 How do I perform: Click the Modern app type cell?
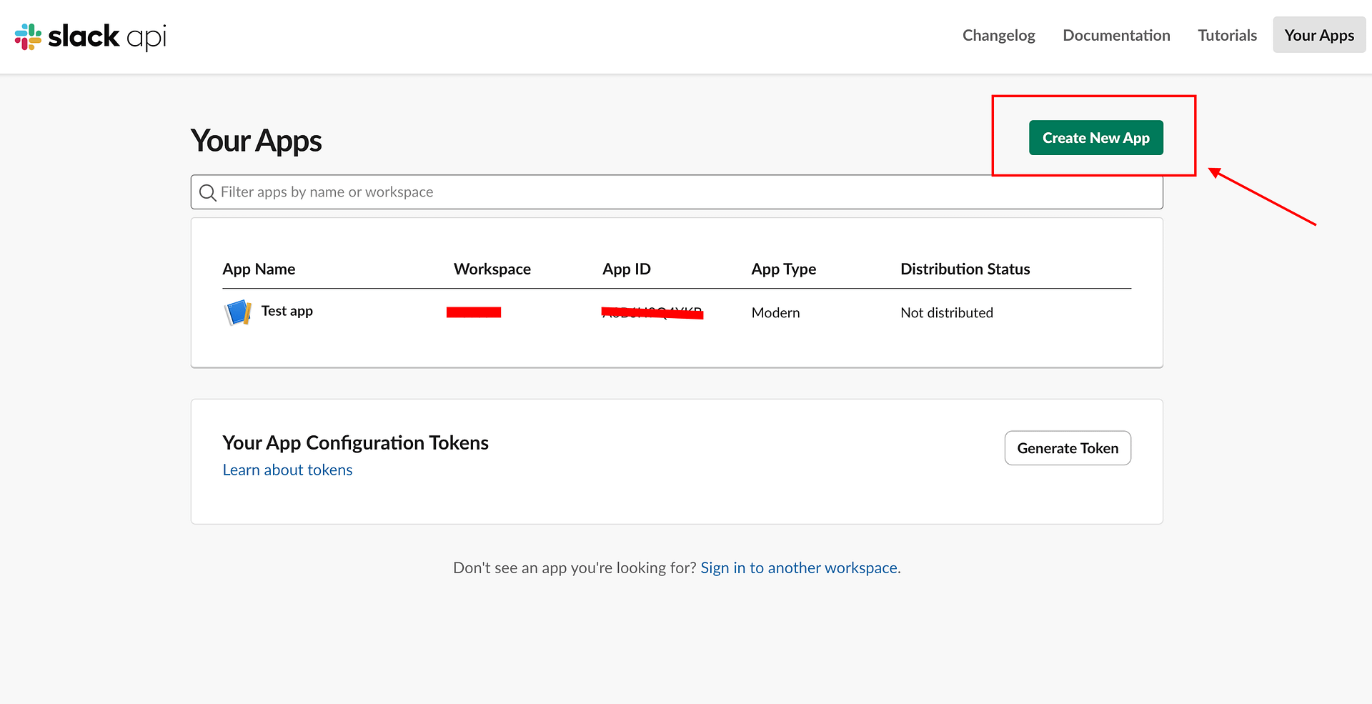point(775,312)
